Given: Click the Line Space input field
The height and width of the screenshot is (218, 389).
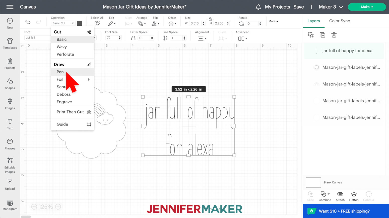Looking at the screenshot, I should (x=176, y=38).
